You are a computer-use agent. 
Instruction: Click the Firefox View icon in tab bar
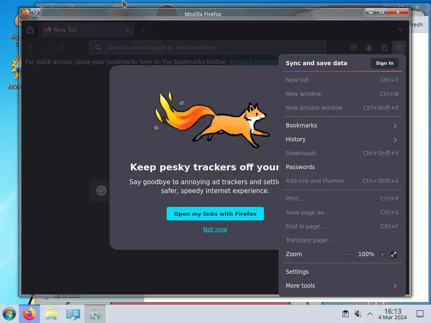30,30
